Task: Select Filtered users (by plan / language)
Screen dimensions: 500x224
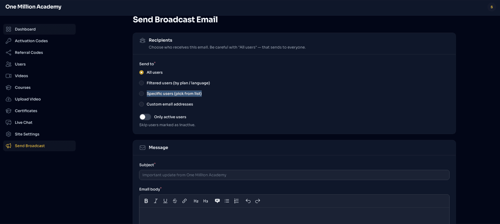Action: pos(141,83)
